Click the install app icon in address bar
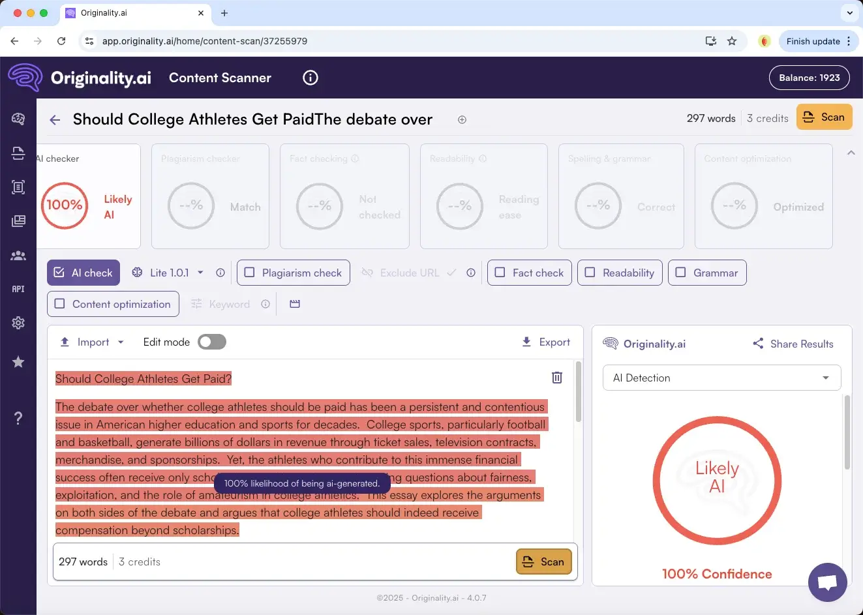Image resolution: width=863 pixels, height=615 pixels. click(711, 41)
